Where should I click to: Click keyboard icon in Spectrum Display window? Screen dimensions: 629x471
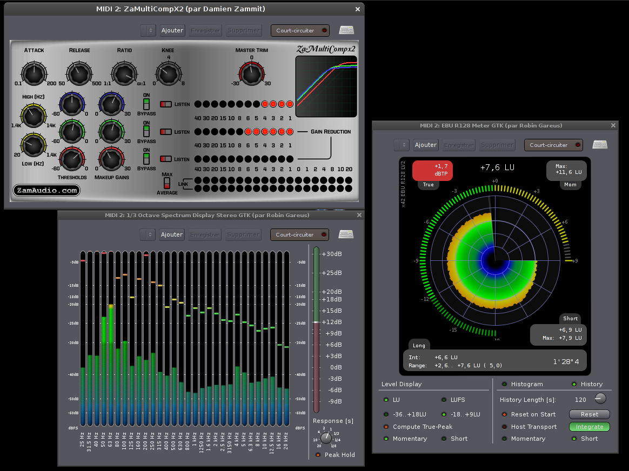tap(346, 234)
